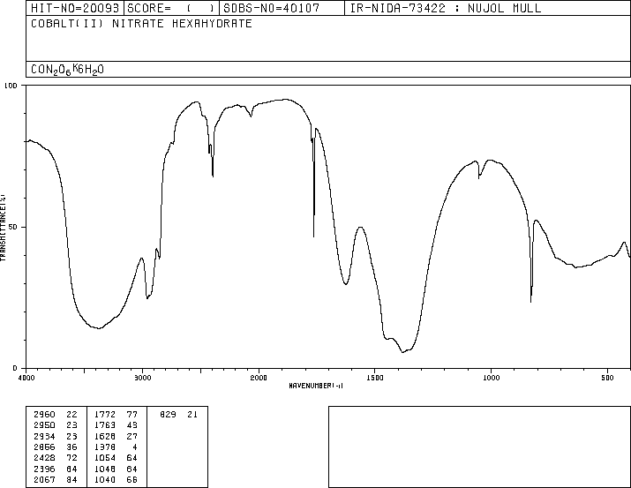Viewport: 631px width, 488px height.
Task: Click the 3000 tick label on wavenumber axis
Action: [142, 378]
